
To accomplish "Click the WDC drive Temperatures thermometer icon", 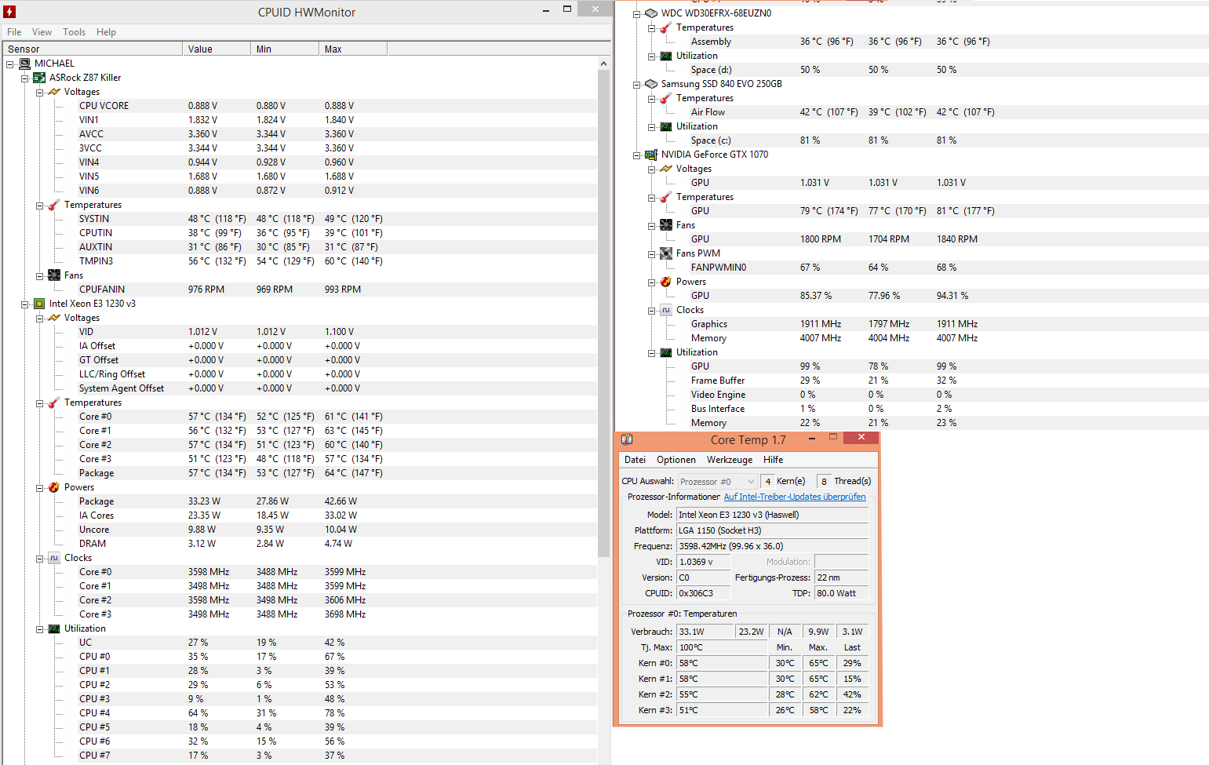I will pyautogui.click(x=666, y=27).
